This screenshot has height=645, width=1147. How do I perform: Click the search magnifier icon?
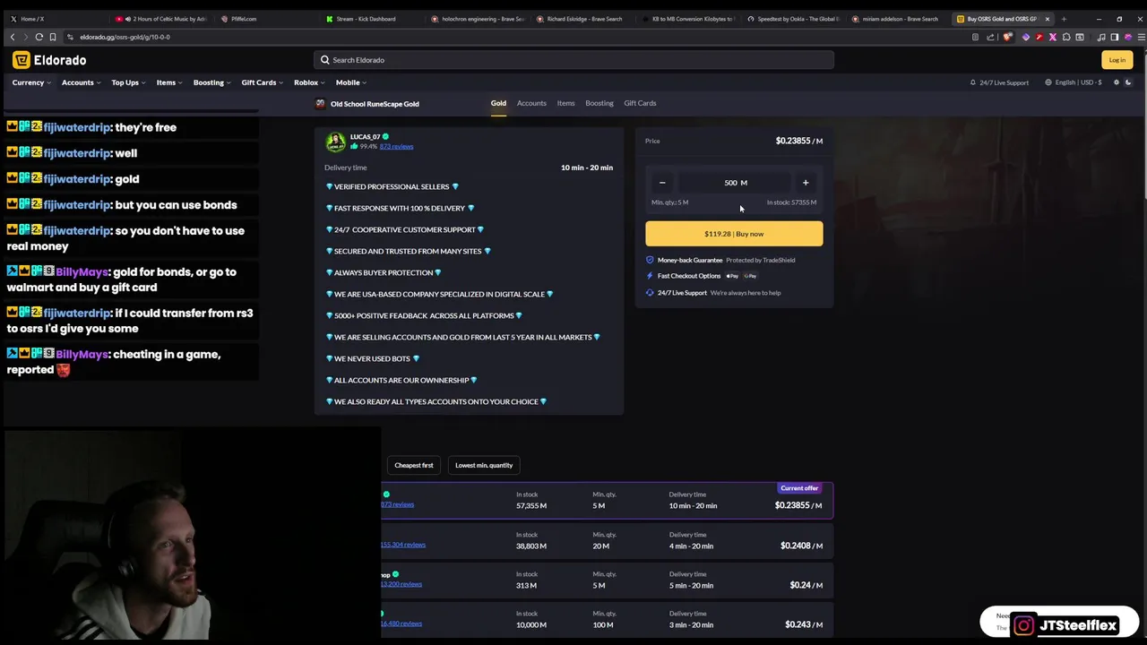click(x=324, y=60)
